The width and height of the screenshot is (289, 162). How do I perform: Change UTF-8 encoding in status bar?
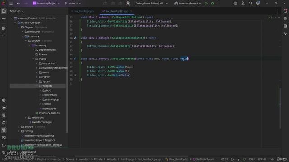262,159
